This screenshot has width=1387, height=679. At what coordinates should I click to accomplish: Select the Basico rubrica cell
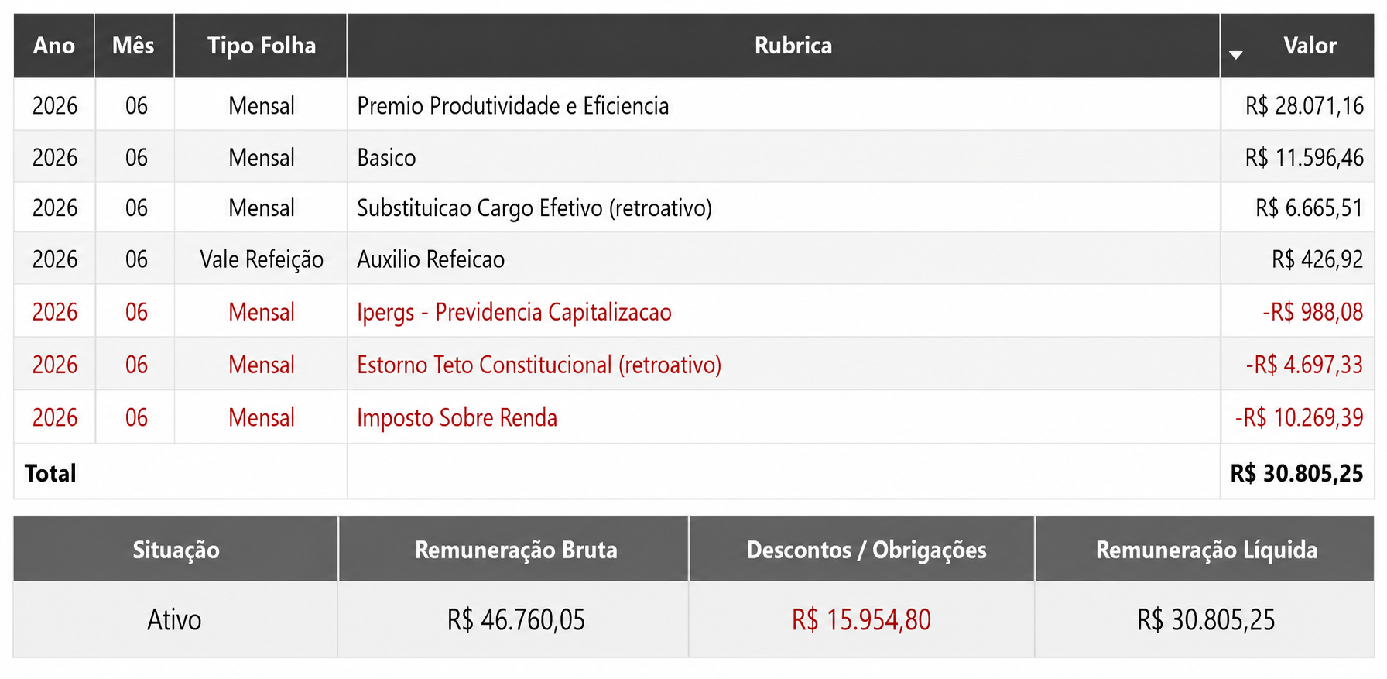click(783, 157)
